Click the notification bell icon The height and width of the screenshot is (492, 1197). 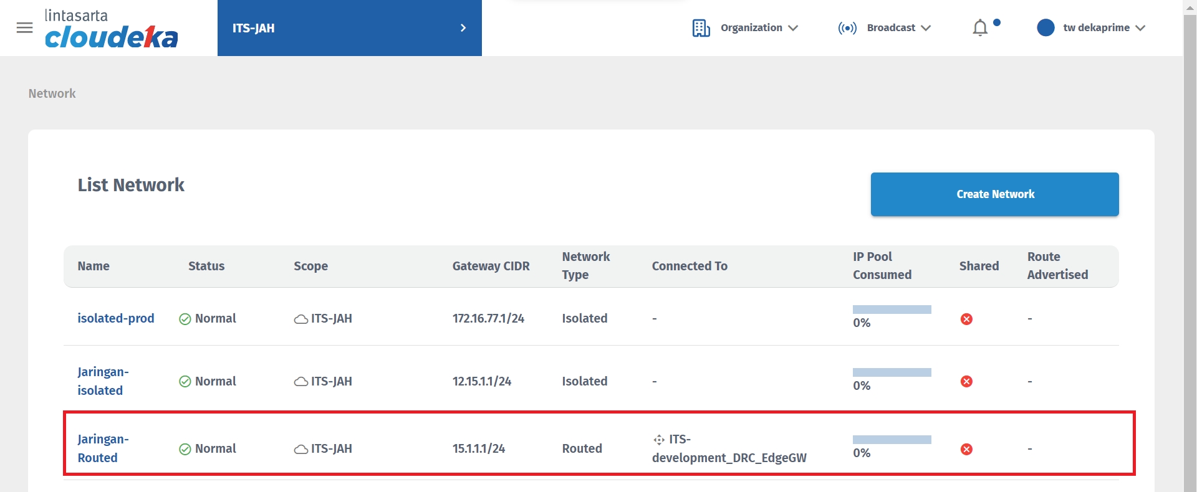tap(980, 28)
